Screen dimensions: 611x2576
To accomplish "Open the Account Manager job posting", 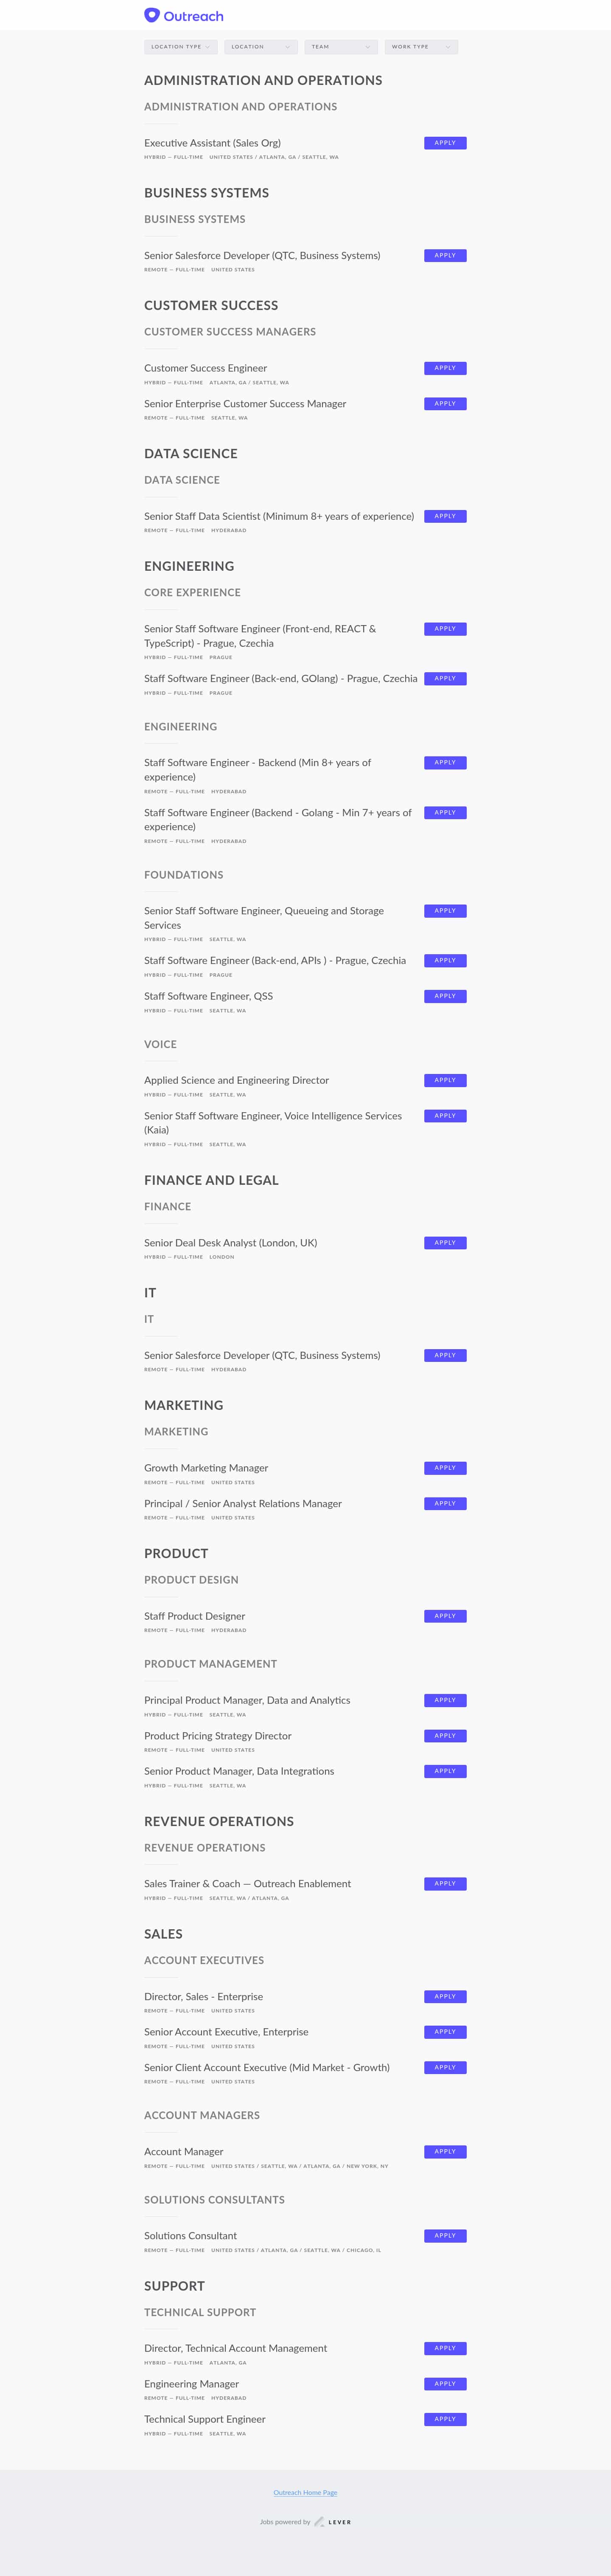I will point(184,2152).
